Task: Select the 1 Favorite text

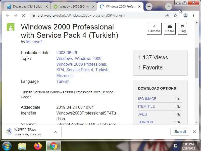Action: click(150, 67)
